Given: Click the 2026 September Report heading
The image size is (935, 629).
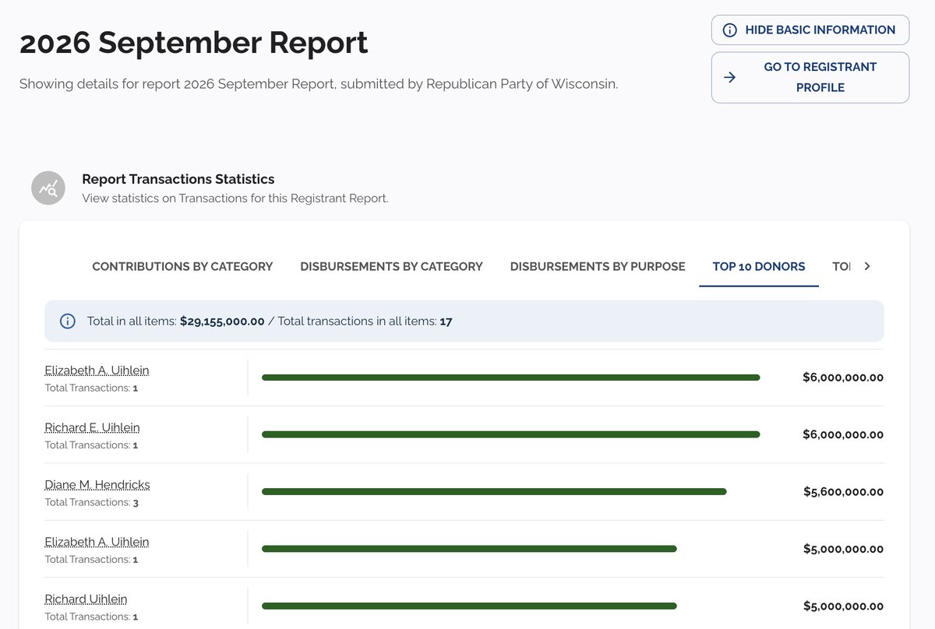Looking at the screenshot, I should (193, 42).
